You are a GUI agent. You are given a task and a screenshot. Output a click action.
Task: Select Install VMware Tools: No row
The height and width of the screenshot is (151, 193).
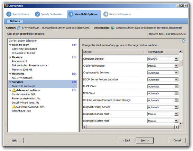25,103
